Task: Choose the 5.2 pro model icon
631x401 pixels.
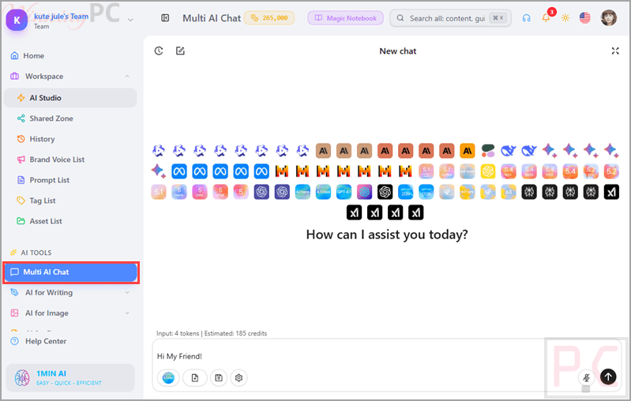Action: pyautogui.click(x=591, y=171)
